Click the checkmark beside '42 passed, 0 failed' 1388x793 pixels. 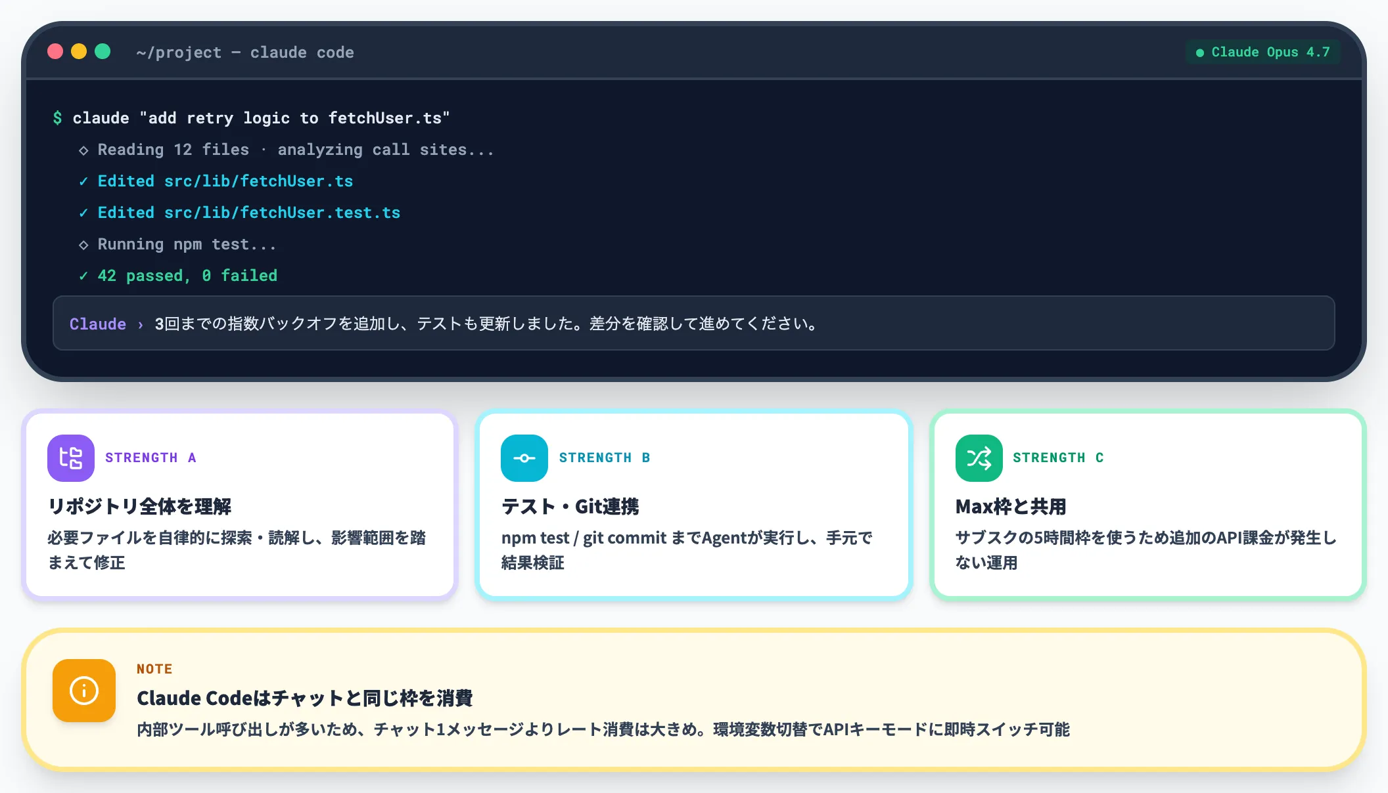pos(83,276)
